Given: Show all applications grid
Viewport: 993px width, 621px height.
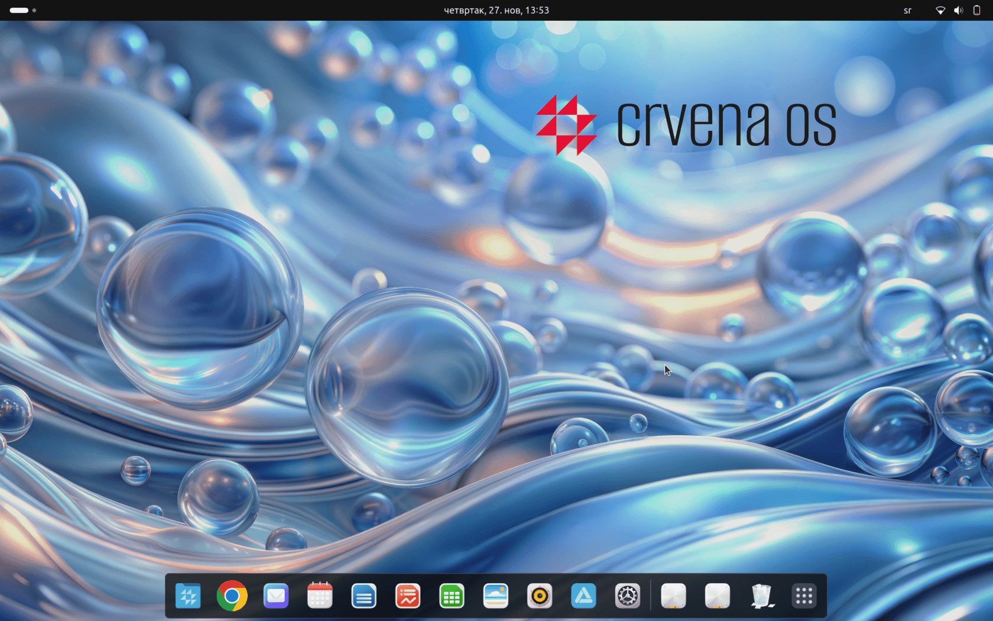Looking at the screenshot, I should pyautogui.click(x=804, y=596).
